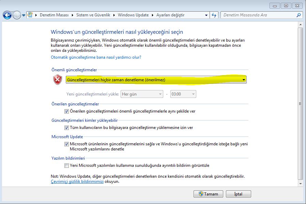Open the recent pages arrow next to forward button

[24, 15]
